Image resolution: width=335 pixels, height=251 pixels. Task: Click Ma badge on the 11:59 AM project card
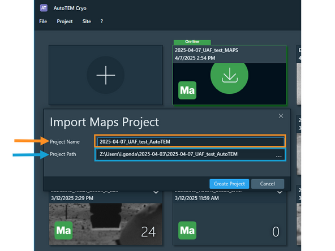(x=187, y=230)
